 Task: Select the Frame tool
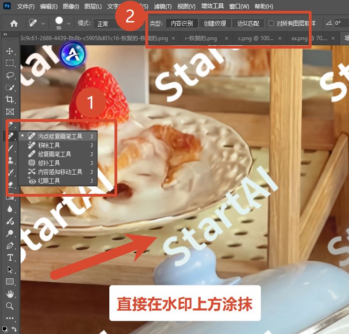pyautogui.click(x=10, y=112)
